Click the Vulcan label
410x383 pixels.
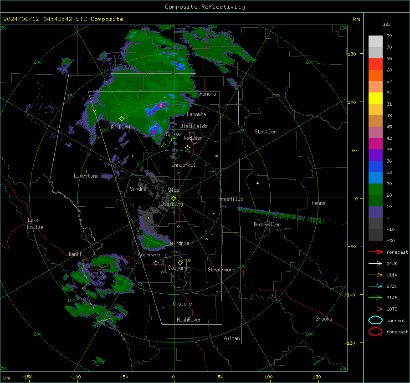tap(231, 338)
